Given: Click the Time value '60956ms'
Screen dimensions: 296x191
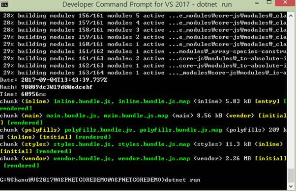Looking at the screenshot, I should (x=33, y=94).
